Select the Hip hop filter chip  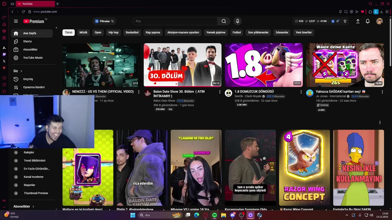point(113,32)
